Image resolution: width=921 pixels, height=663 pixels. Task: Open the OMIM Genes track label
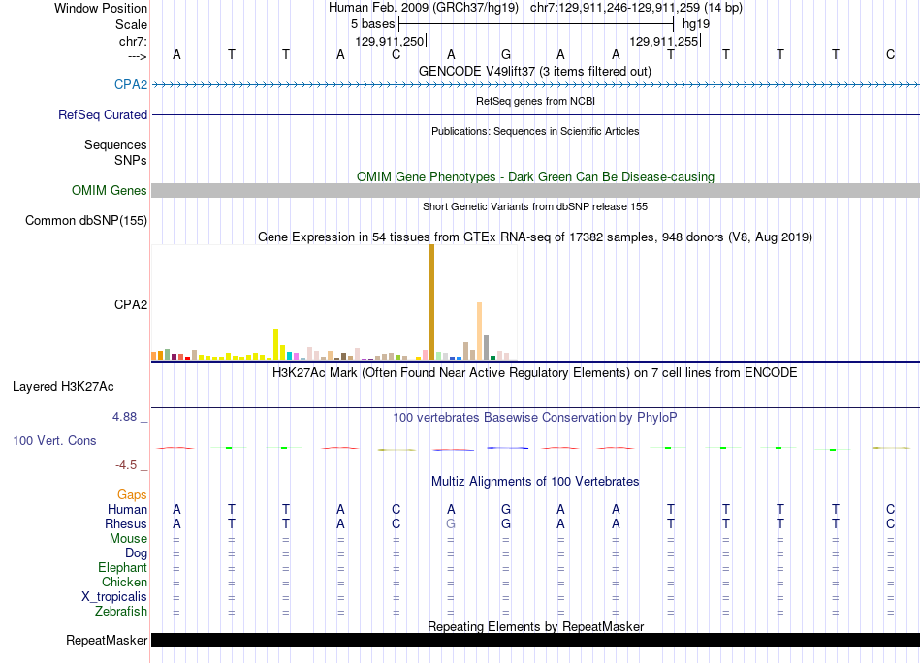(109, 190)
